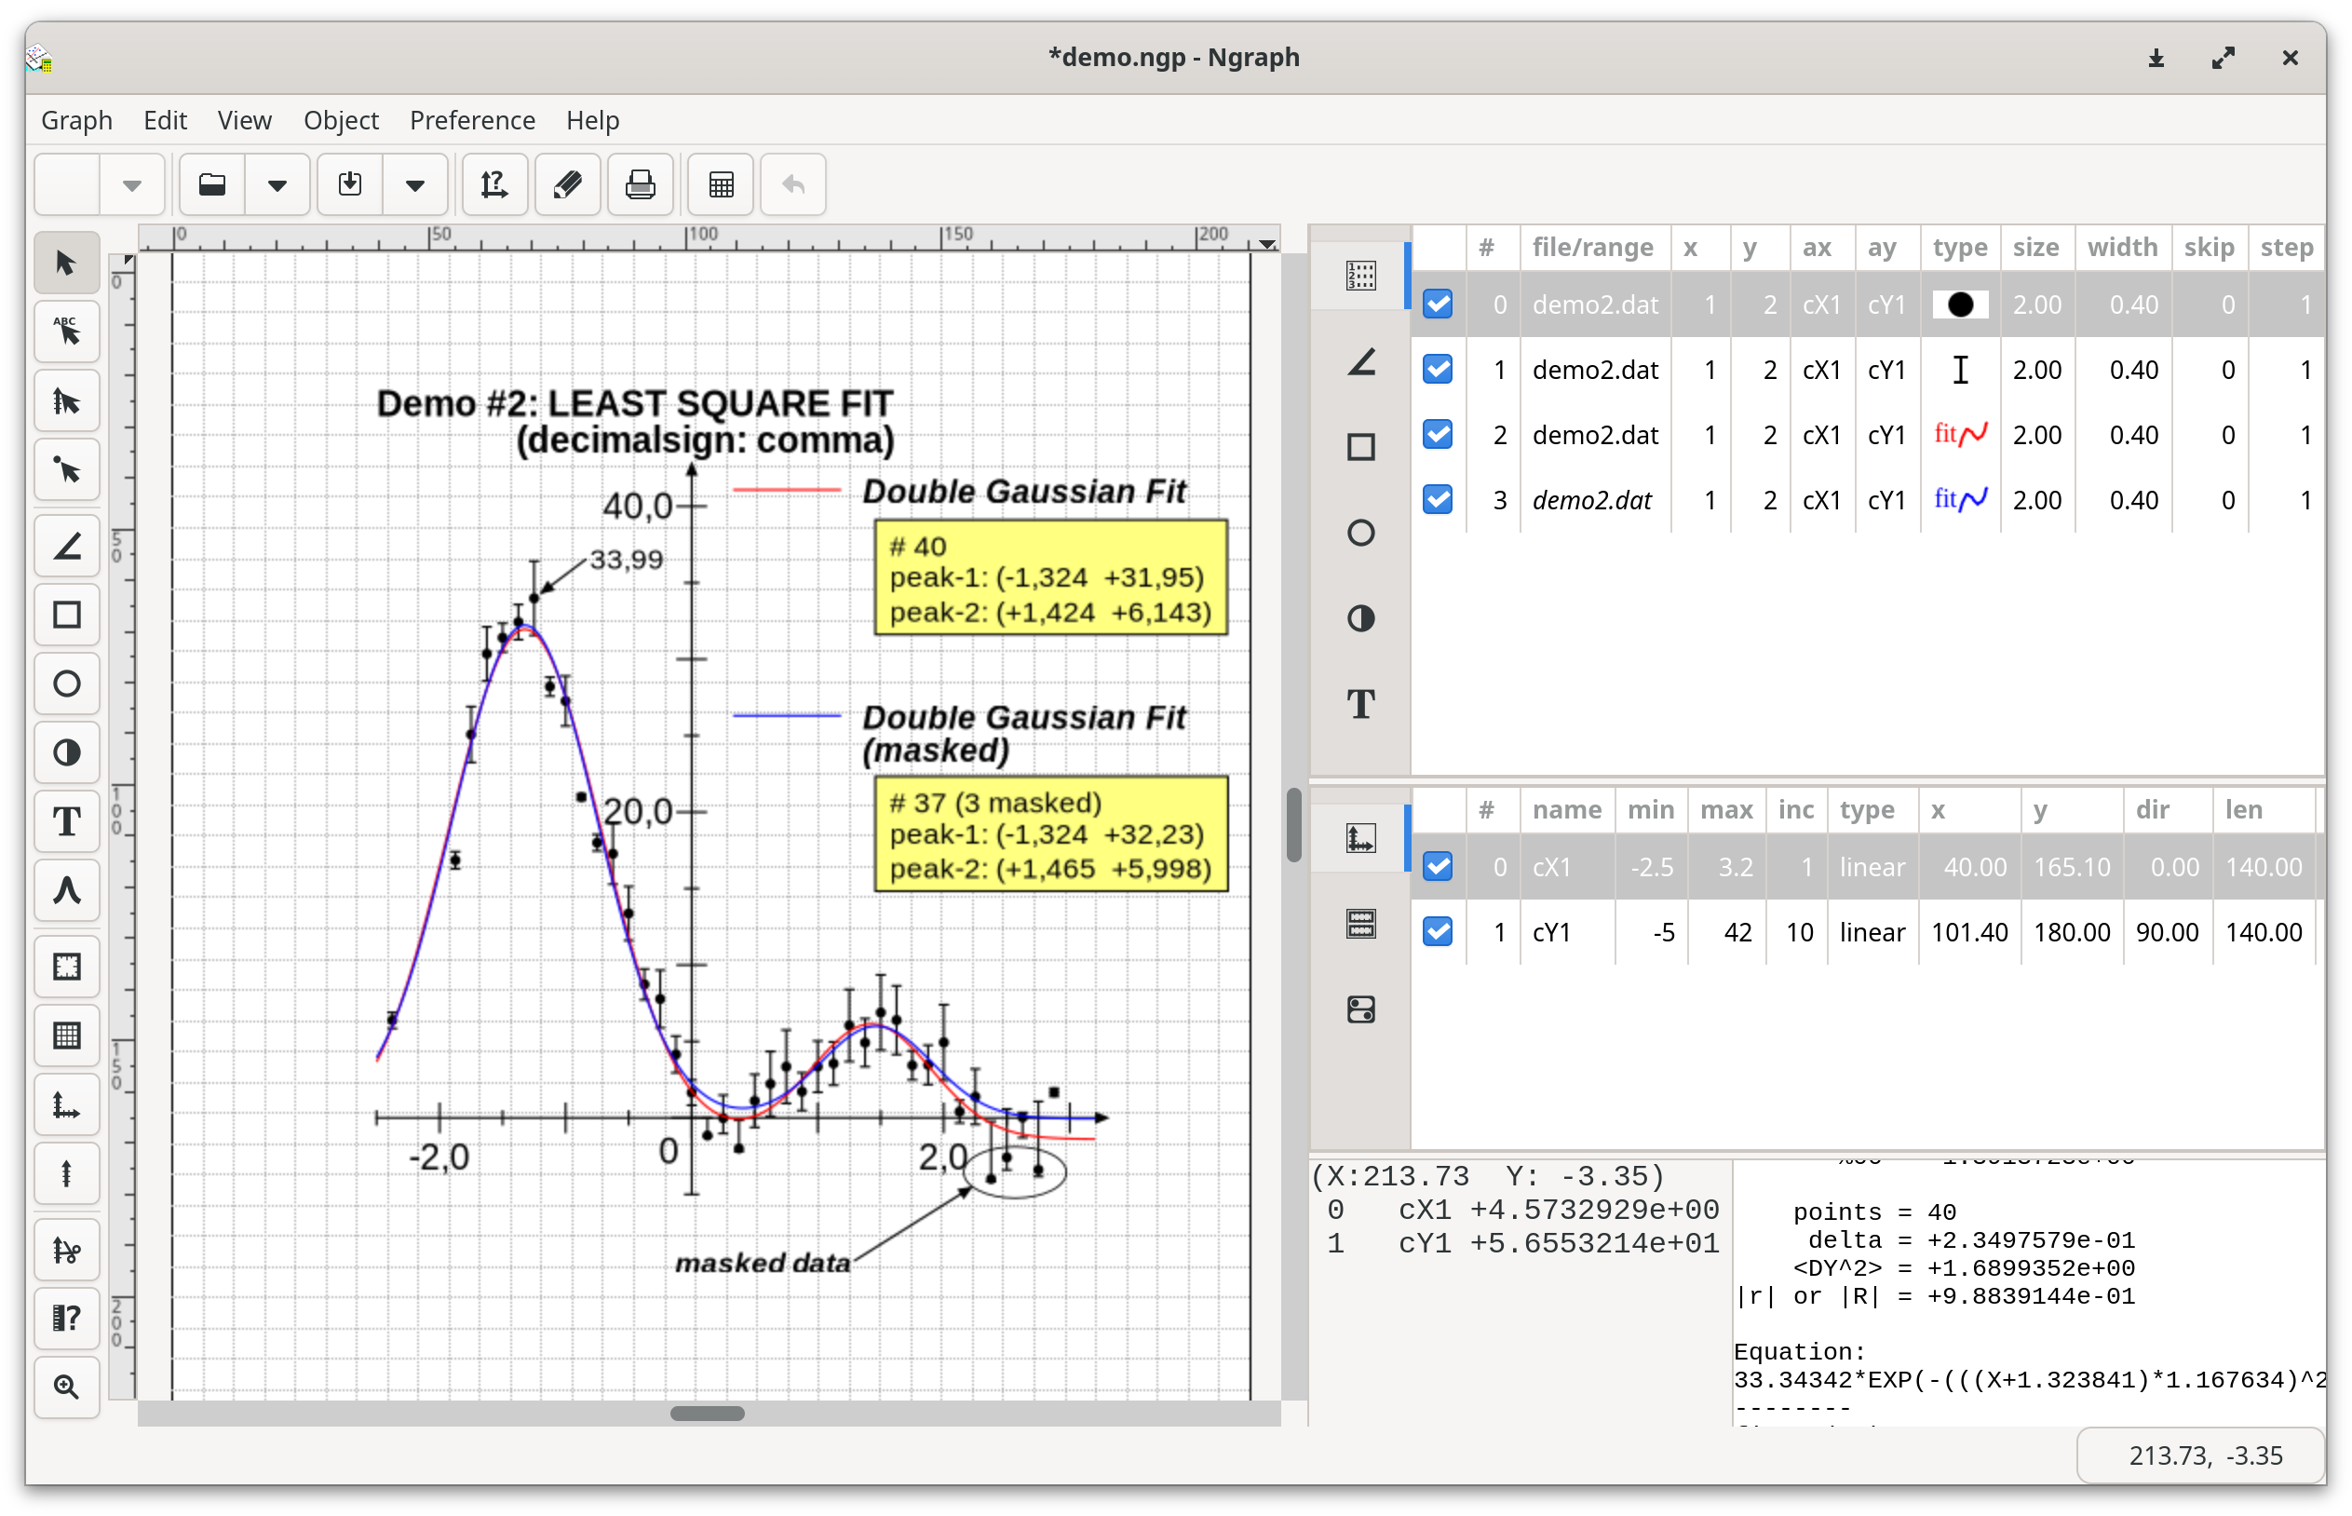Click the Print toolbar icon
This screenshot has height=1516, width=2352.
tap(640, 184)
